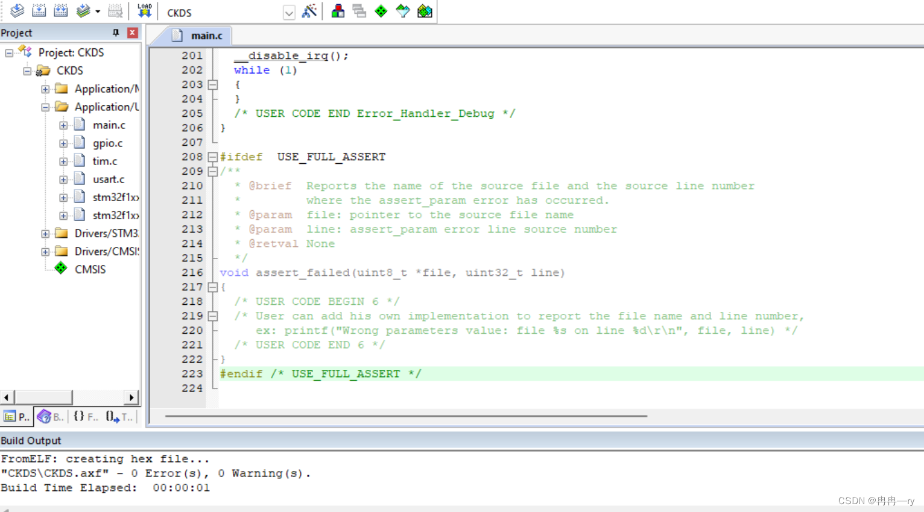The height and width of the screenshot is (512, 924).
Task: Select main.c in the project tree
Action: [109, 125]
